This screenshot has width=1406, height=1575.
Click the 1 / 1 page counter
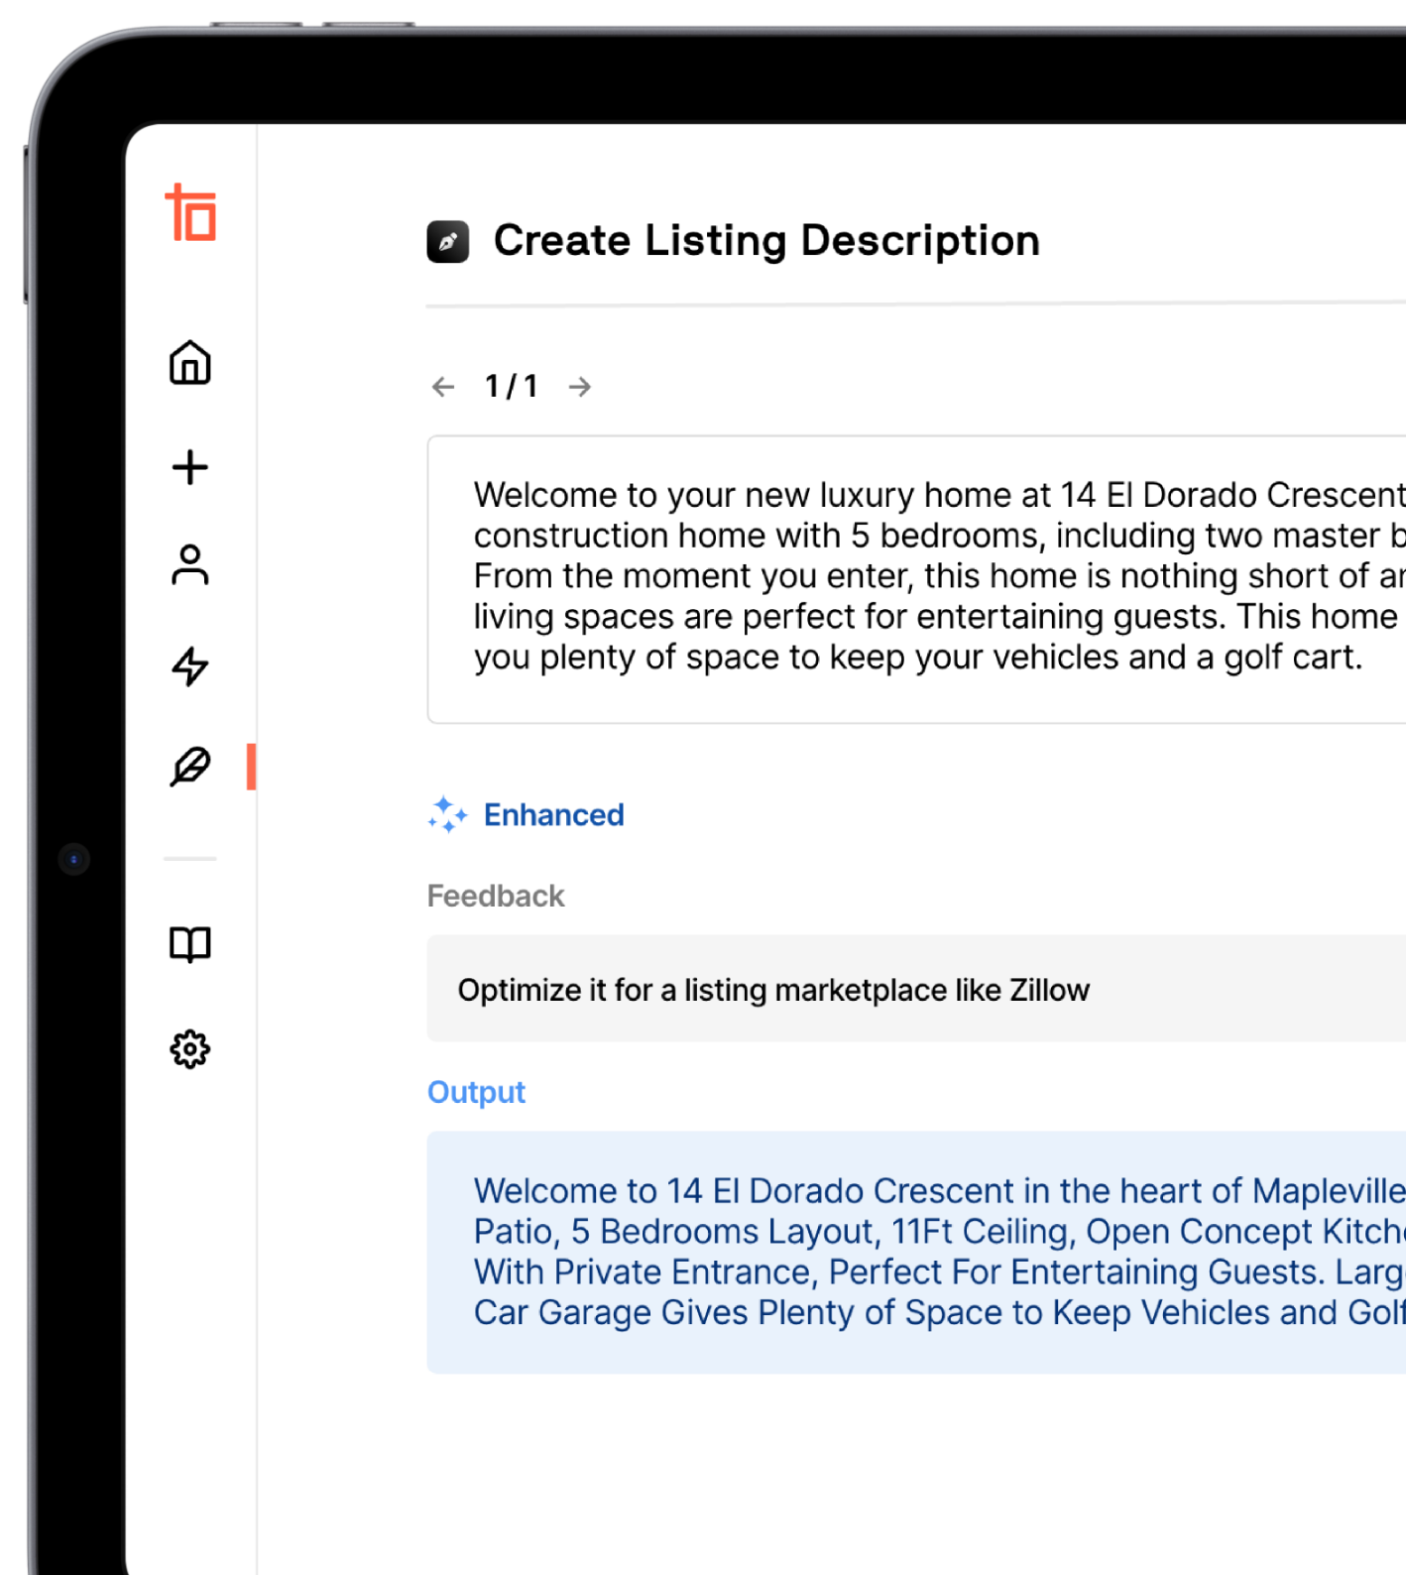click(512, 387)
